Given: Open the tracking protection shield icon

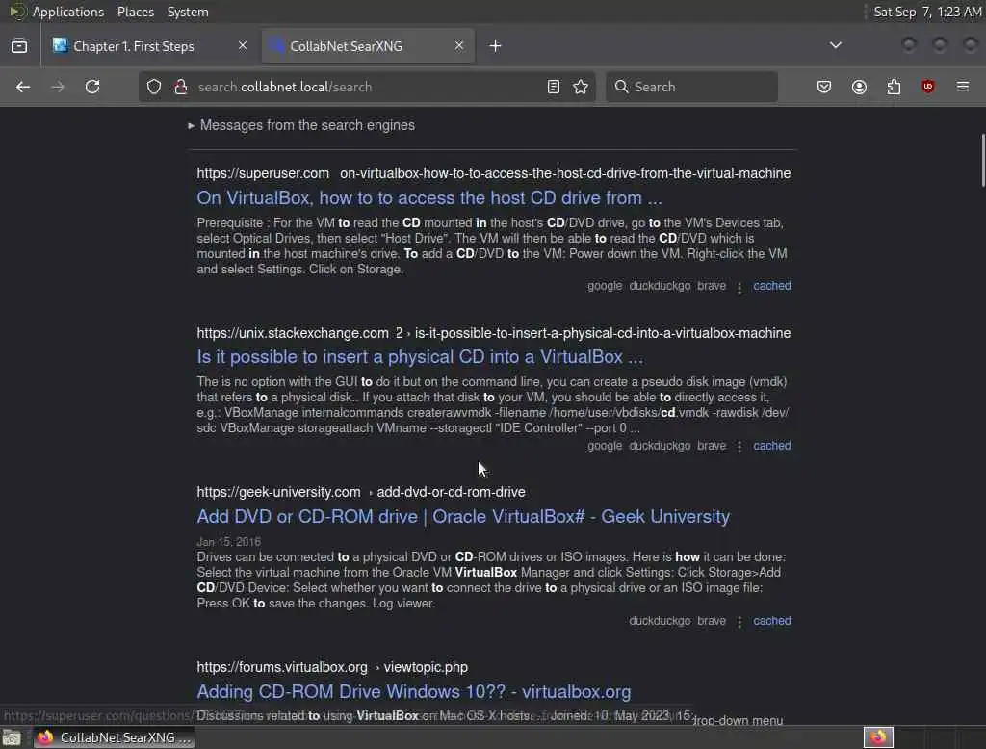Looking at the screenshot, I should (154, 87).
